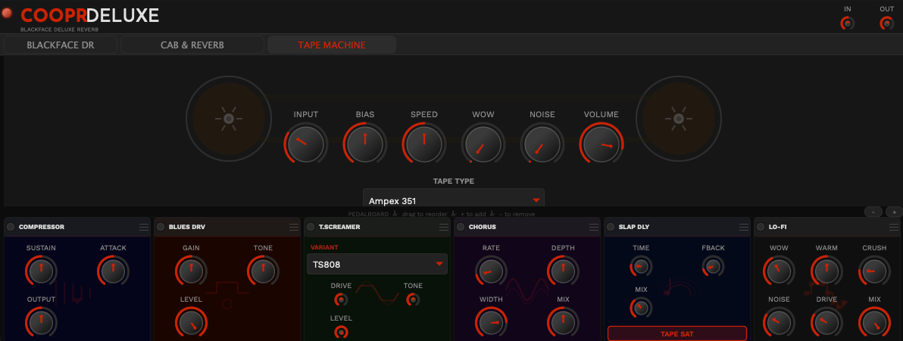The height and width of the screenshot is (341, 903).
Task: Click the red power LED beside the COOPR logo
Action: point(7,13)
